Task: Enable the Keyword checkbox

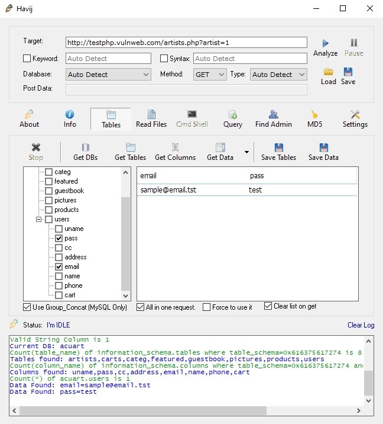Action: pos(27,59)
